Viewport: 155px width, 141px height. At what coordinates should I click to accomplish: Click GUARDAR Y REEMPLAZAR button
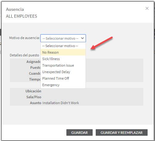pos(122,133)
